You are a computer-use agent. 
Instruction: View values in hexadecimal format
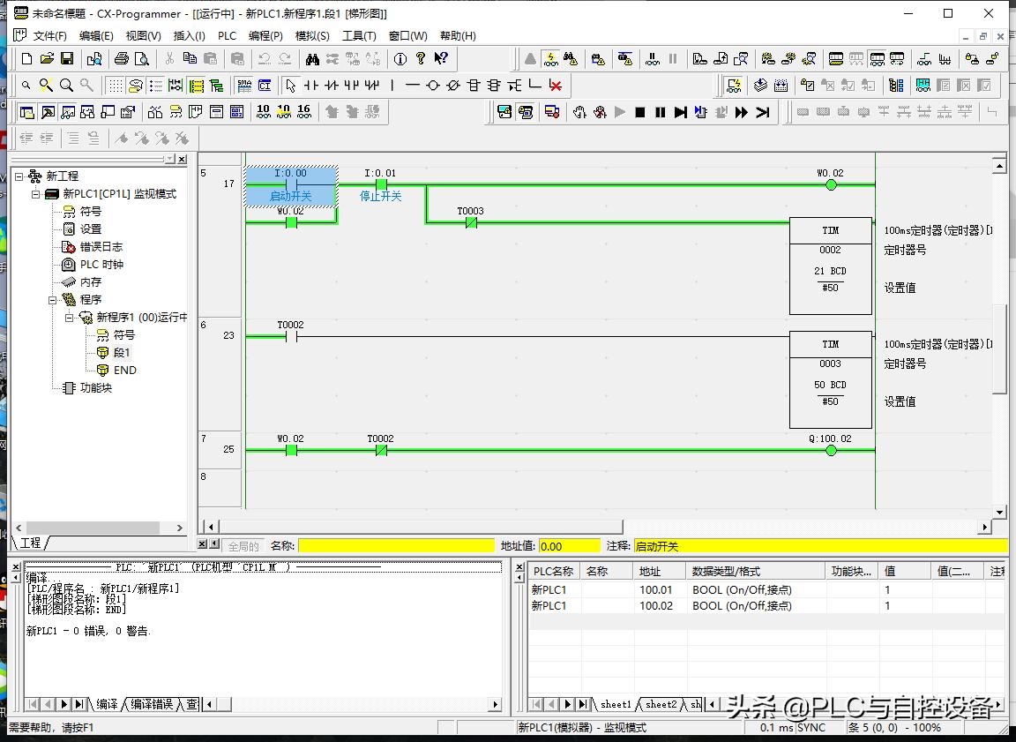coord(304,112)
